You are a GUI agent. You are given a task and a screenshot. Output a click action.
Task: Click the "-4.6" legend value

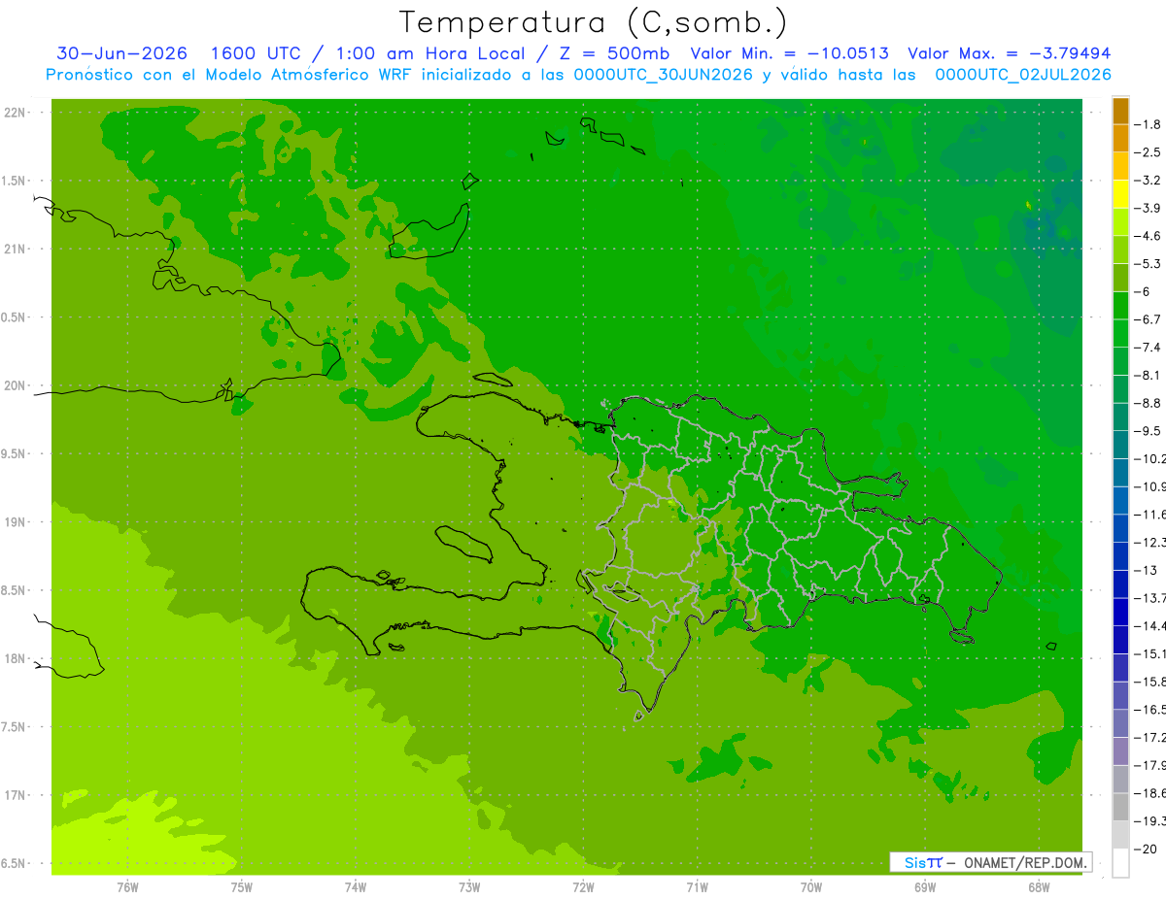pos(1148,236)
